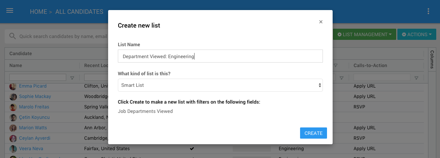Open the hamburger navigation menu
The width and height of the screenshot is (440, 158).
tap(10, 11)
